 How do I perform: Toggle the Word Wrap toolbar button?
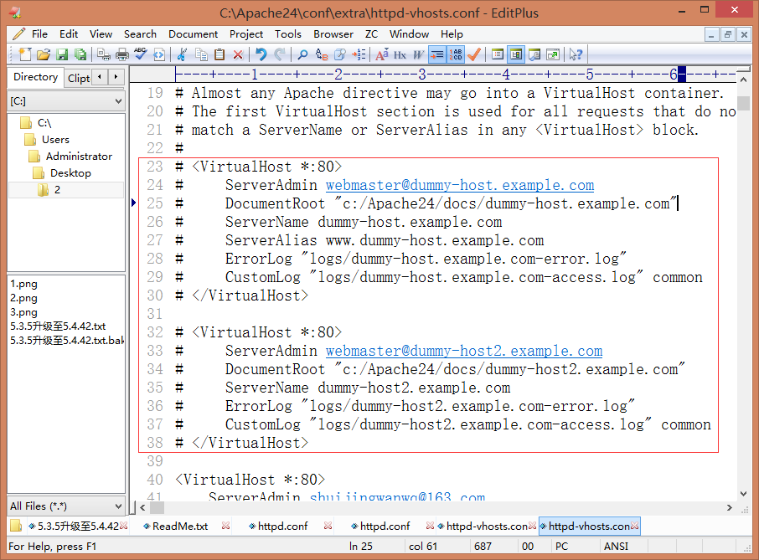(x=436, y=54)
